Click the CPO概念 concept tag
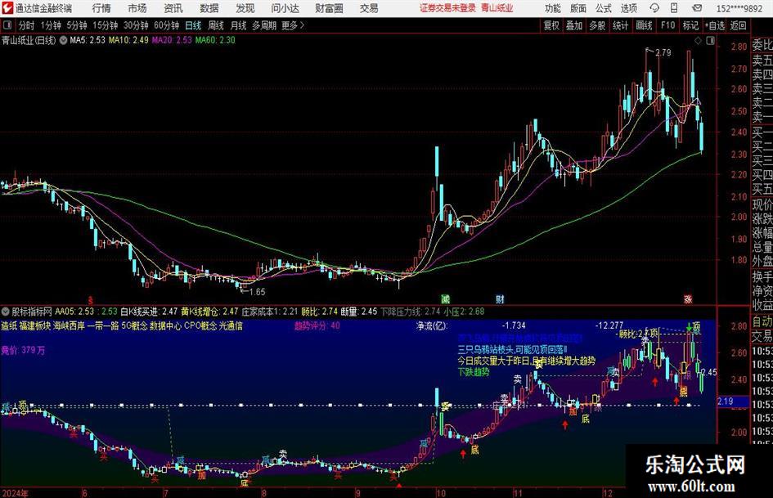The height and width of the screenshot is (498, 773). pos(200,326)
